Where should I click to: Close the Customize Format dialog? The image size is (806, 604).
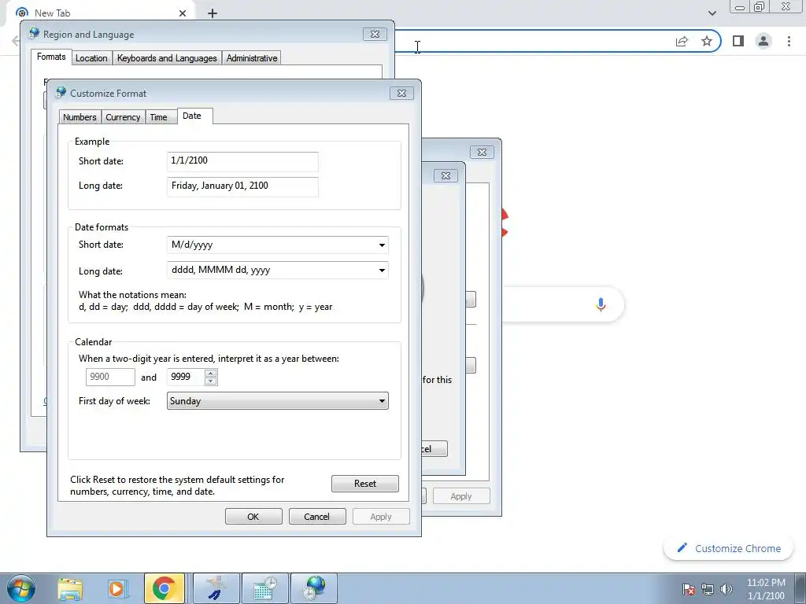(401, 94)
